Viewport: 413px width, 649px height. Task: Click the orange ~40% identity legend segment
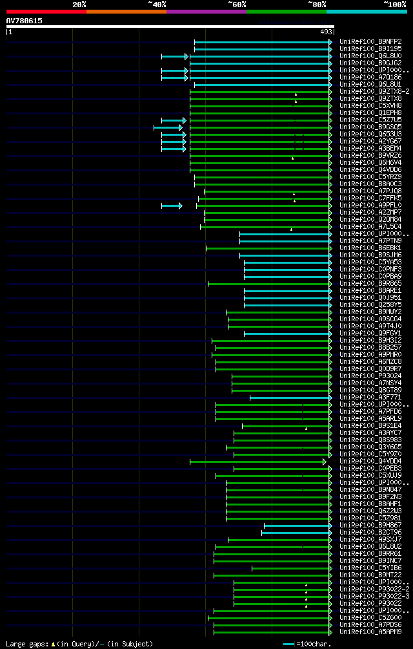tap(126, 12)
